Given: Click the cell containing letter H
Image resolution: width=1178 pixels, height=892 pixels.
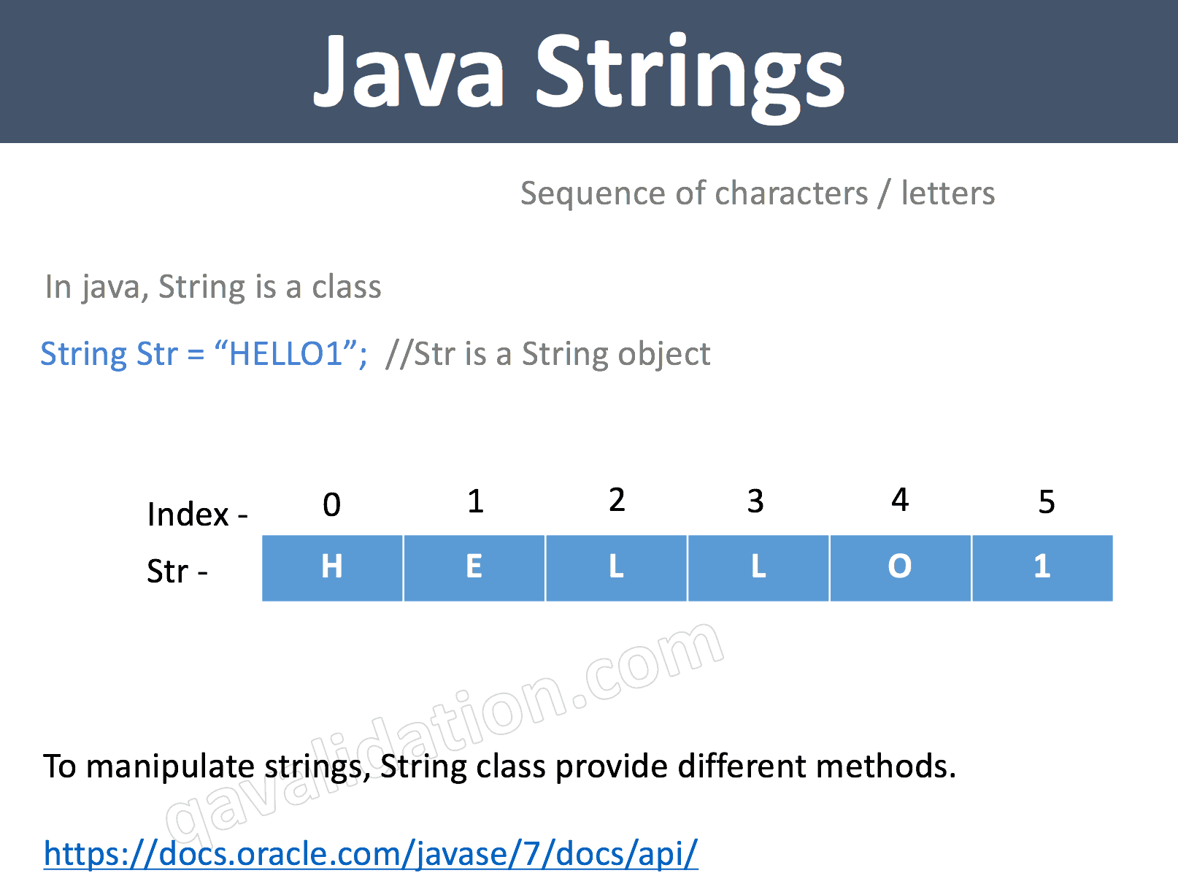Looking at the screenshot, I should tap(332, 567).
